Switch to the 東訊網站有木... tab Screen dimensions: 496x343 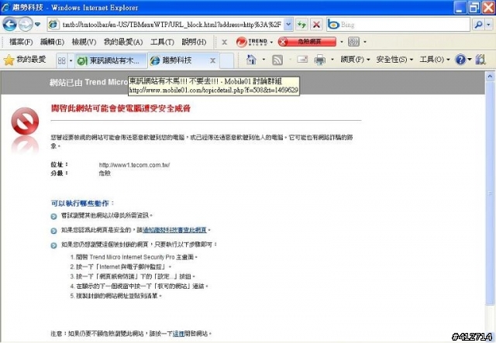[110, 60]
